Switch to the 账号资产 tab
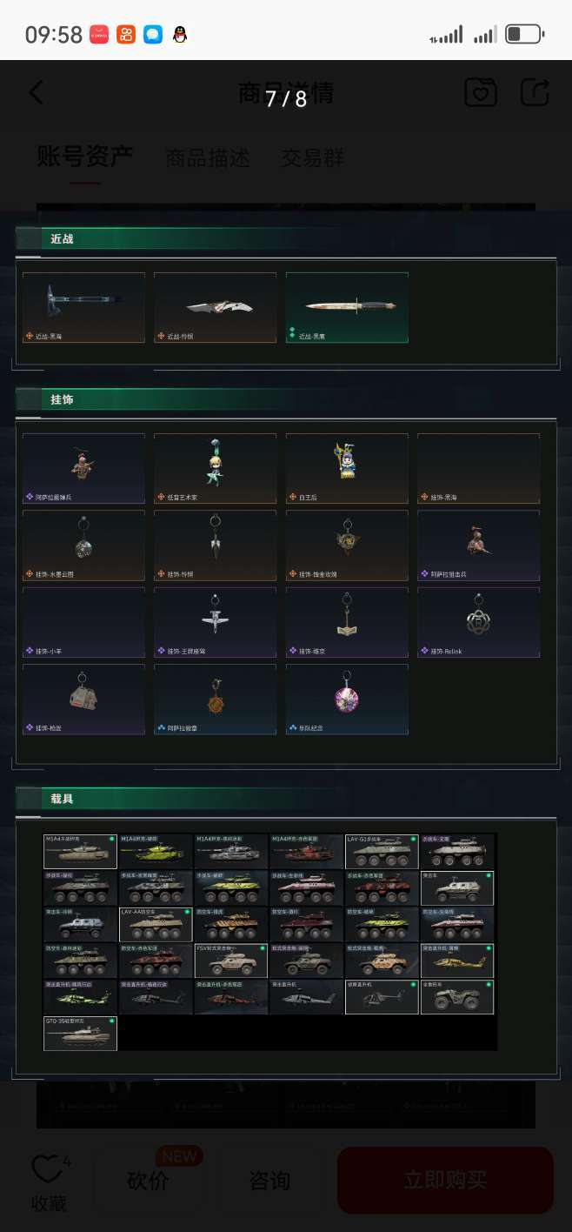This screenshot has width=572, height=1232. pos(84,157)
